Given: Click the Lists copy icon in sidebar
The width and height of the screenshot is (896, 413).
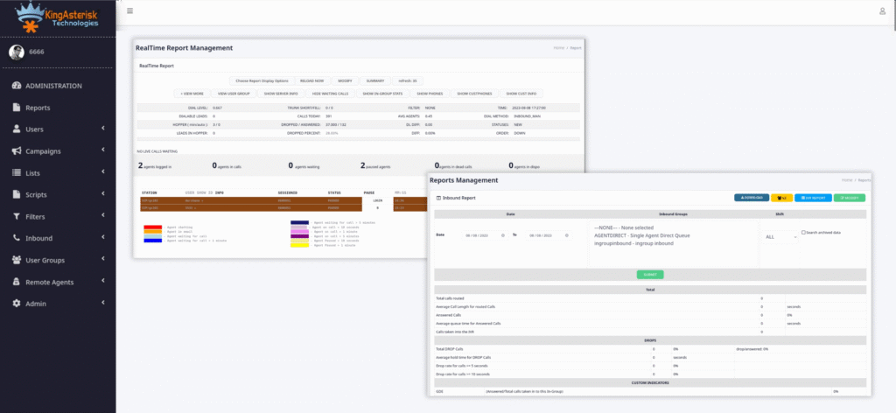Looking at the screenshot, I should (16, 172).
